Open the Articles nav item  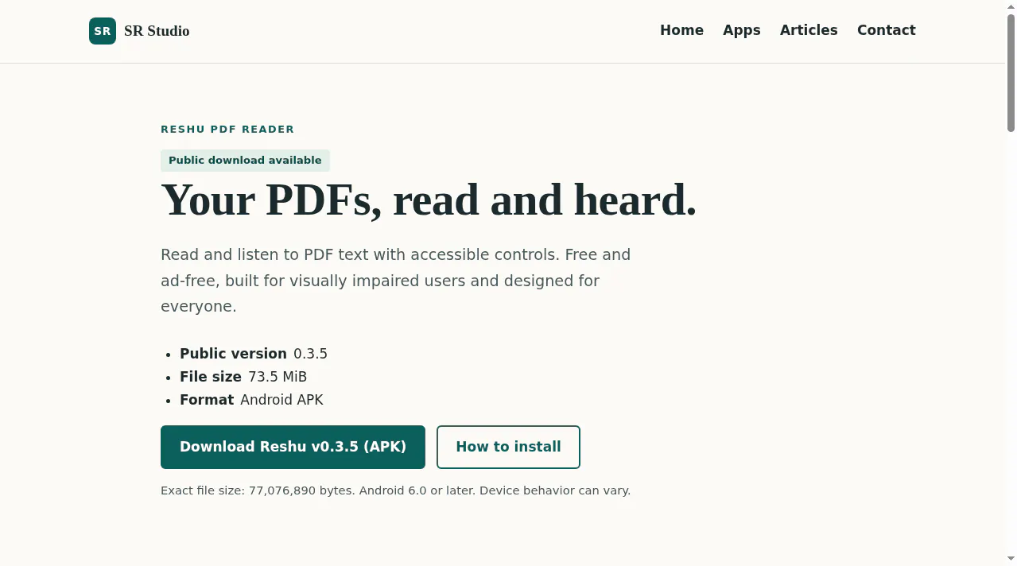[809, 30]
